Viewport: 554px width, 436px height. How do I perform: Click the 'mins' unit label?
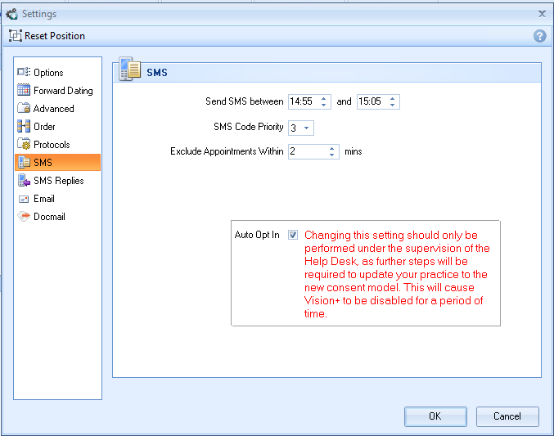[x=354, y=151]
